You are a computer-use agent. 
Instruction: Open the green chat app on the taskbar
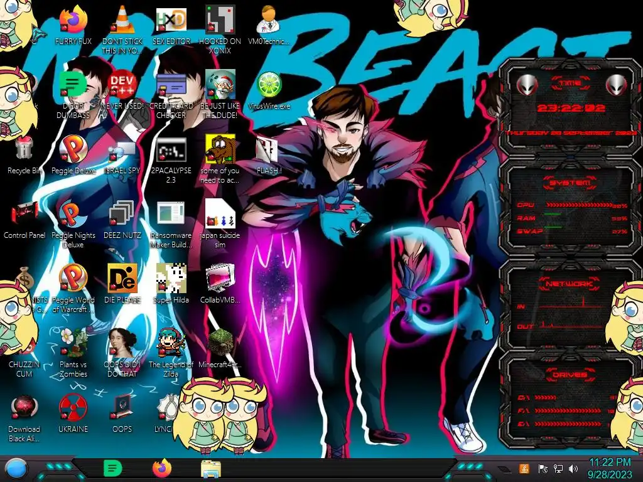tap(112, 469)
